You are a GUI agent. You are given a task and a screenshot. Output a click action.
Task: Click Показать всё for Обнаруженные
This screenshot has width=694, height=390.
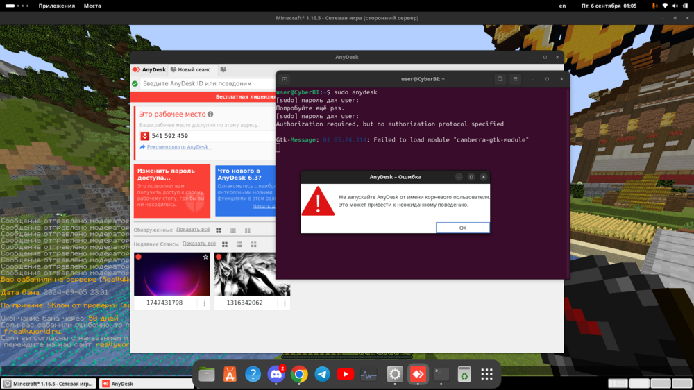point(193,229)
